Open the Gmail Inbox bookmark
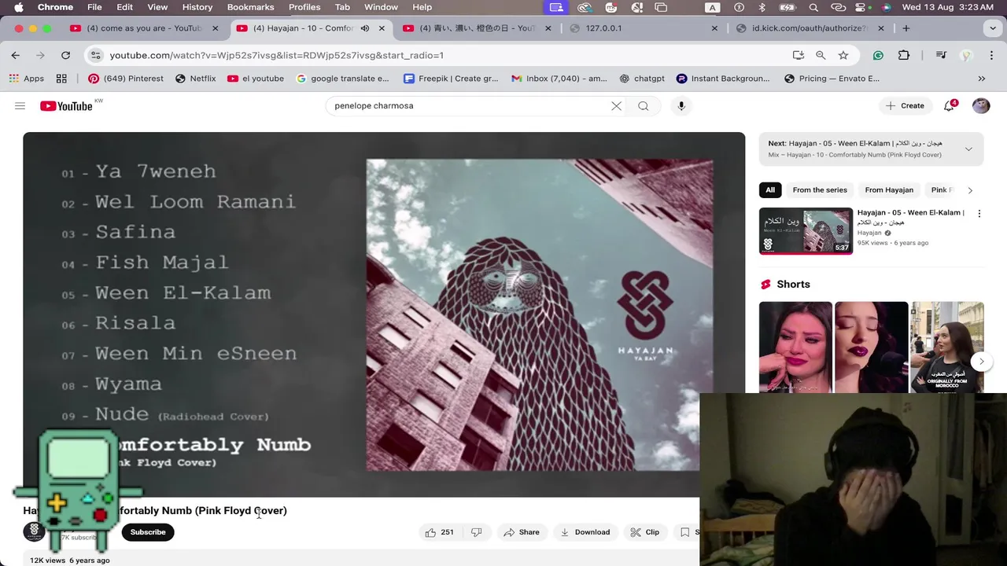 [559, 79]
